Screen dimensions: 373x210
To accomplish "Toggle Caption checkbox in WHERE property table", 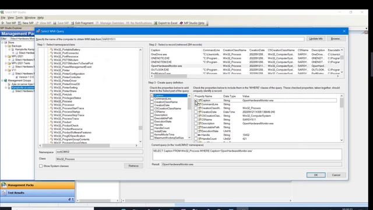I will tap(196, 100).
